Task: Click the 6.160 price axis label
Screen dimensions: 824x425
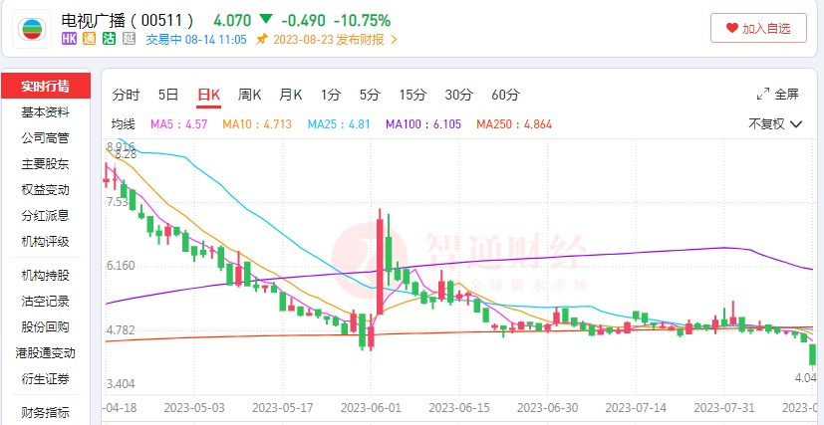Action: [x=121, y=266]
